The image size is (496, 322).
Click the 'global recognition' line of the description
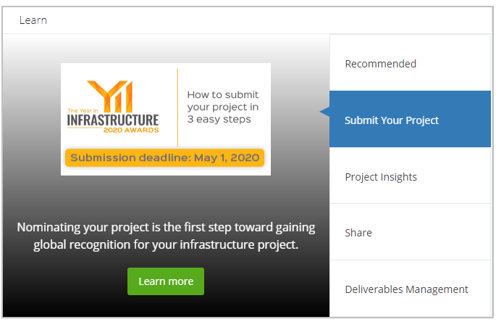[x=166, y=244]
